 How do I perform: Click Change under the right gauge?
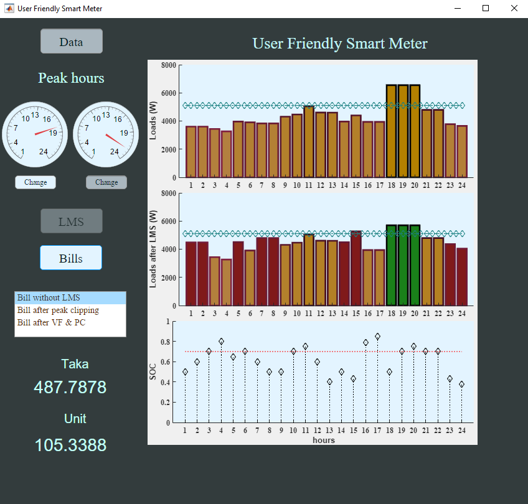pos(106,182)
